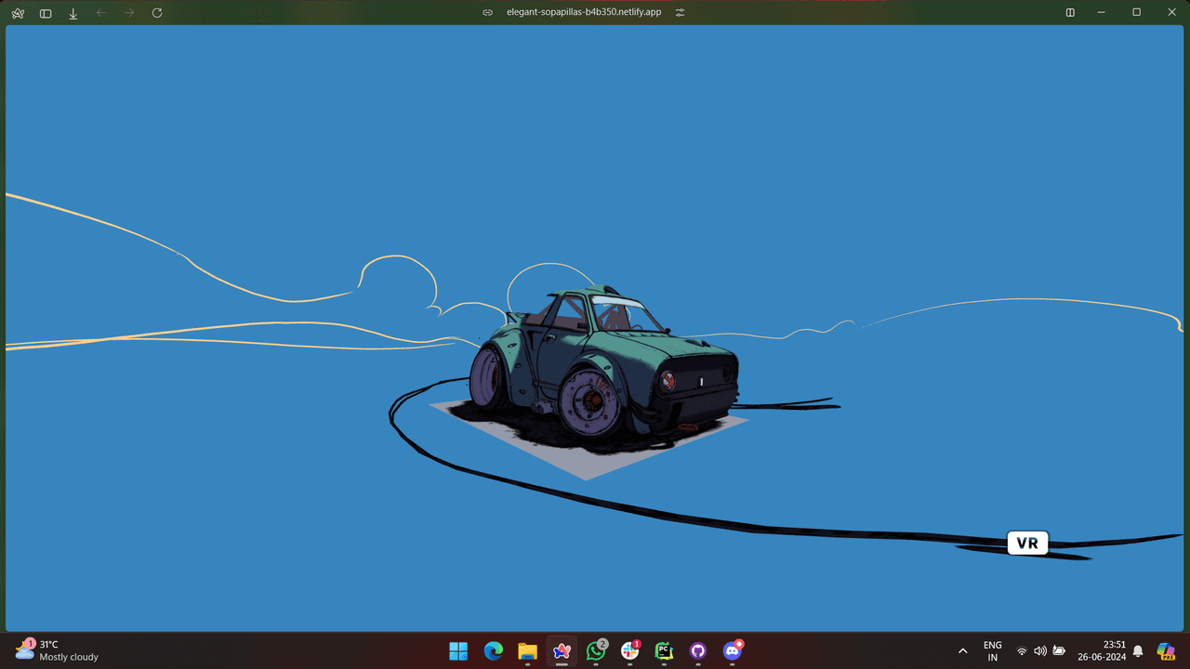Copy the page link icon

488,13
